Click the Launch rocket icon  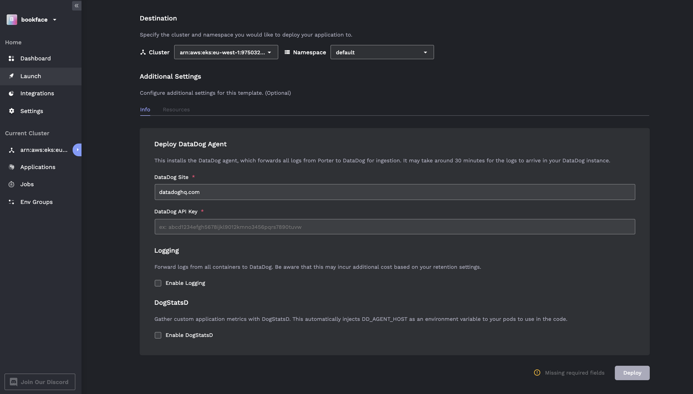click(11, 76)
